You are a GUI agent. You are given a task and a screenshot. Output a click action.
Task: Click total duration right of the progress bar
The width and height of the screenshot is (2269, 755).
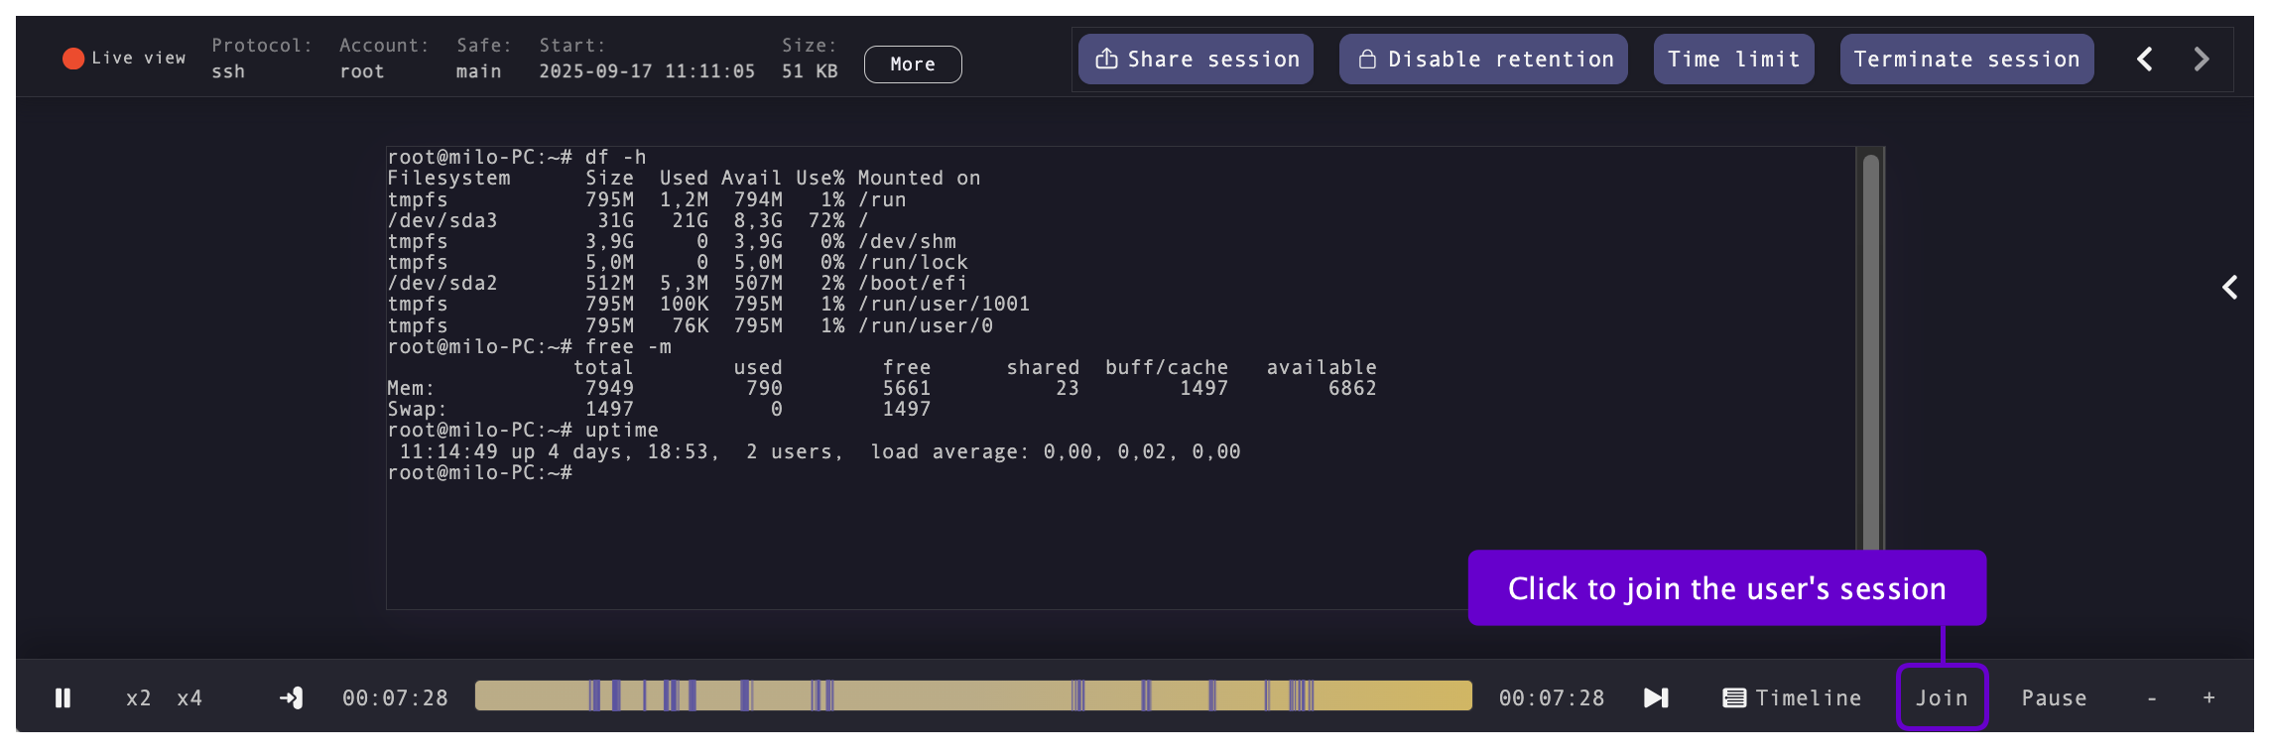(x=1552, y=698)
